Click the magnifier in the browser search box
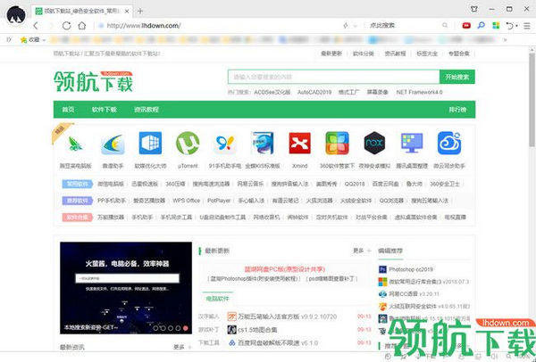Image resolution: width=536 pixels, height=362 pixels. coord(445,25)
